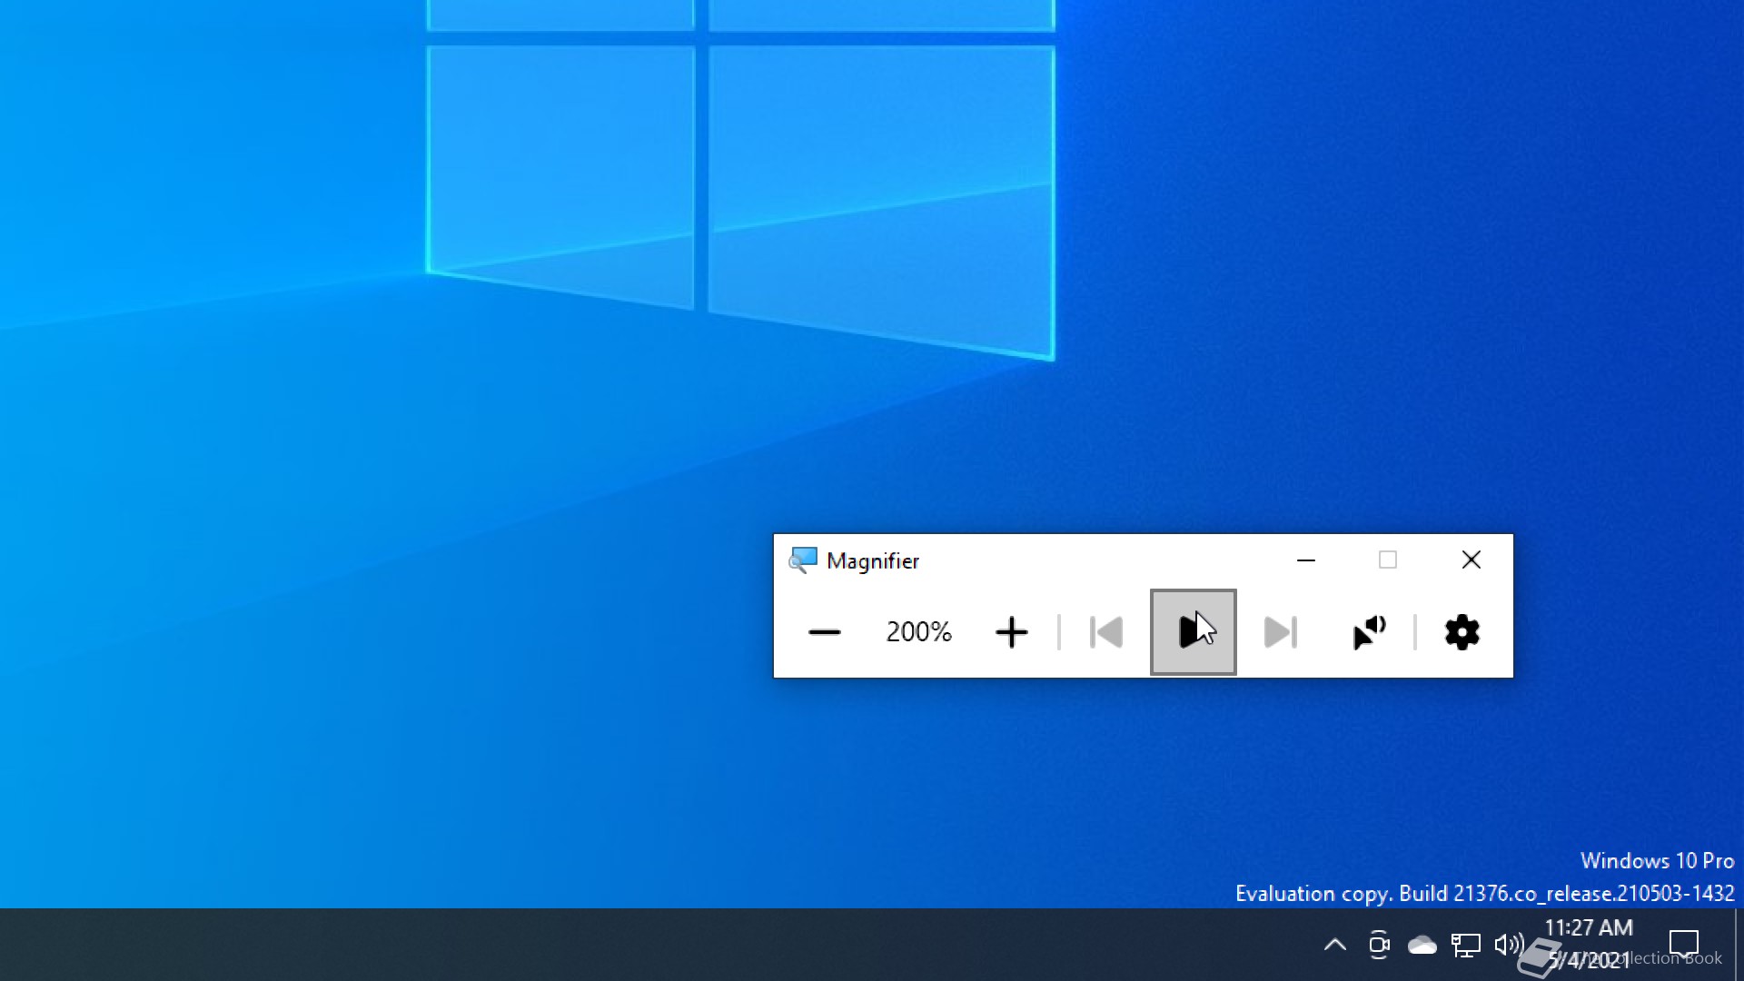Open the OneDrive cloud tray icon
Viewport: 1744px width, 981px height.
coord(1422,946)
